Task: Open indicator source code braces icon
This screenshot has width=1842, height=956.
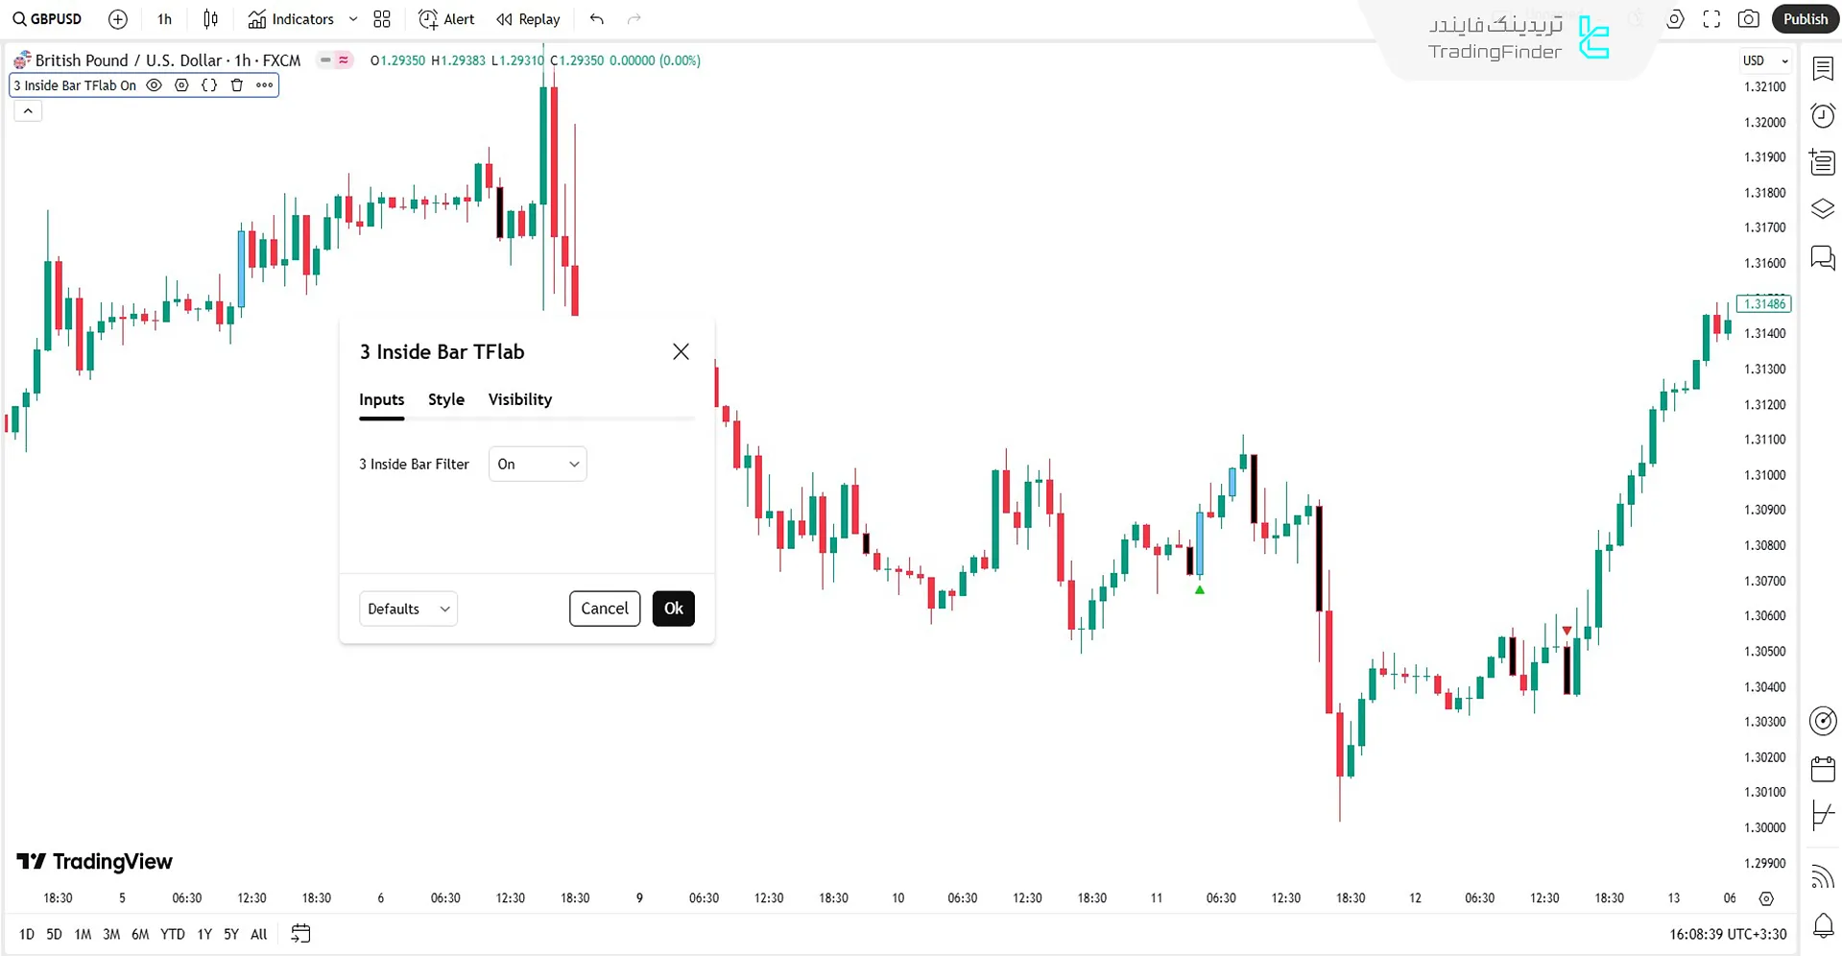Action: 209,85
